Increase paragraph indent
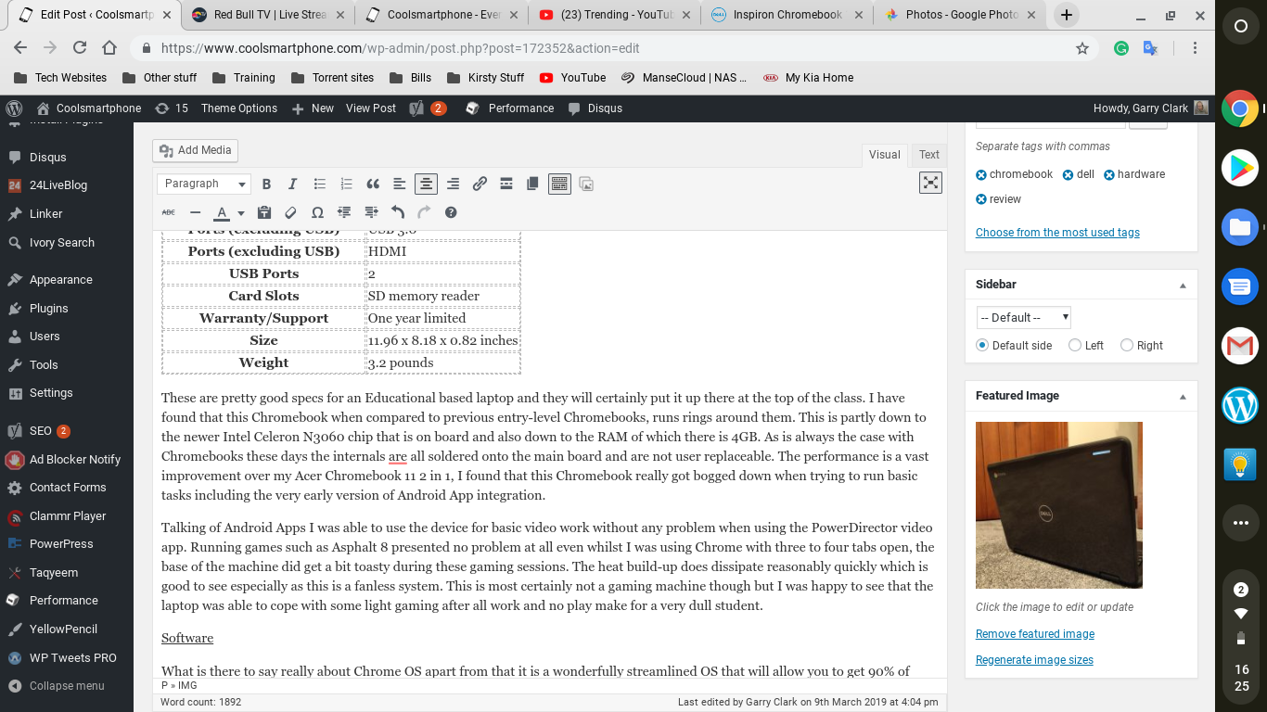This screenshot has width=1267, height=712. (371, 212)
